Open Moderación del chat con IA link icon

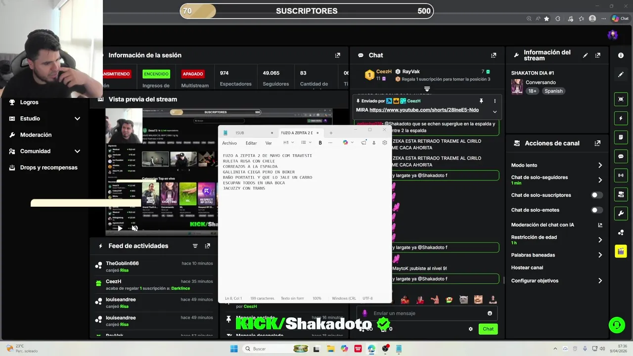click(x=600, y=225)
